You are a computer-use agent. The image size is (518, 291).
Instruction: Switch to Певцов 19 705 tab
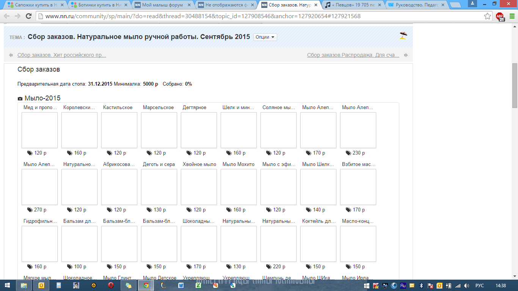[x=353, y=5]
